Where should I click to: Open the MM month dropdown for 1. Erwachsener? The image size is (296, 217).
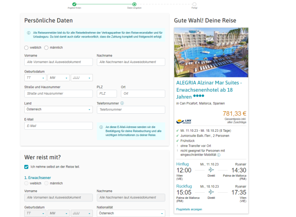[x=58, y=213]
